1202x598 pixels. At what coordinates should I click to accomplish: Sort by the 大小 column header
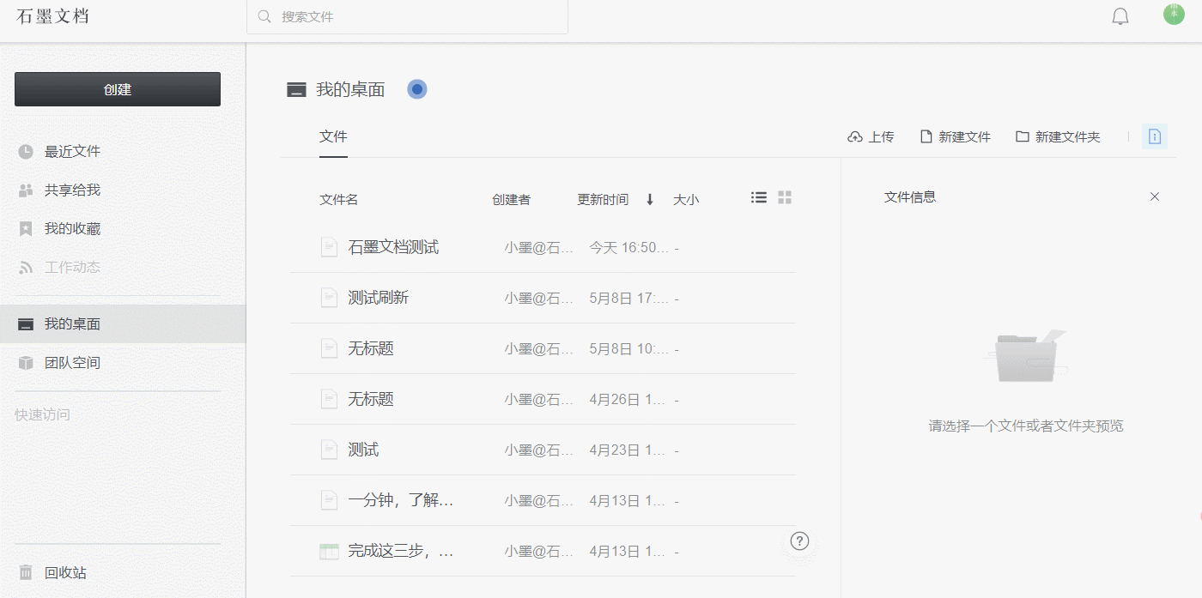[x=686, y=199]
